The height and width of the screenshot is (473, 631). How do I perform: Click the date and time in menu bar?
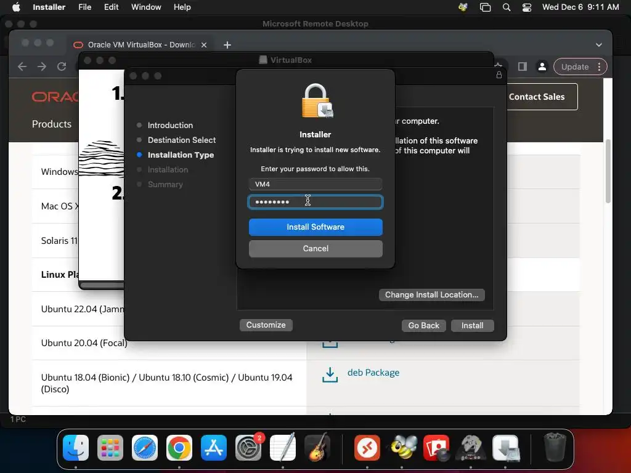click(x=580, y=7)
